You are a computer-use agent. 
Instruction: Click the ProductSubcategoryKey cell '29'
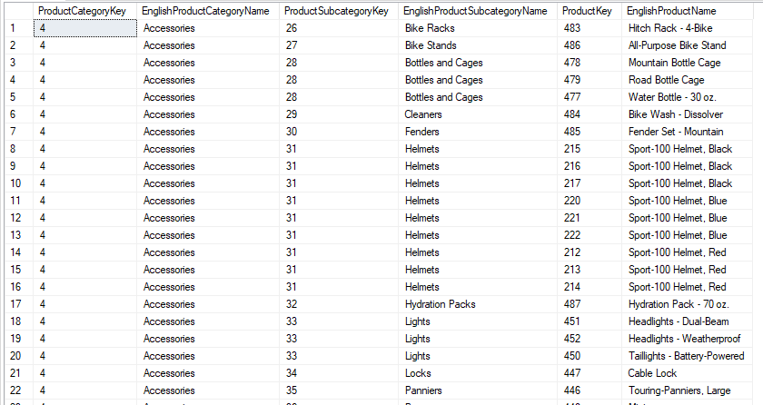pyautogui.click(x=339, y=114)
